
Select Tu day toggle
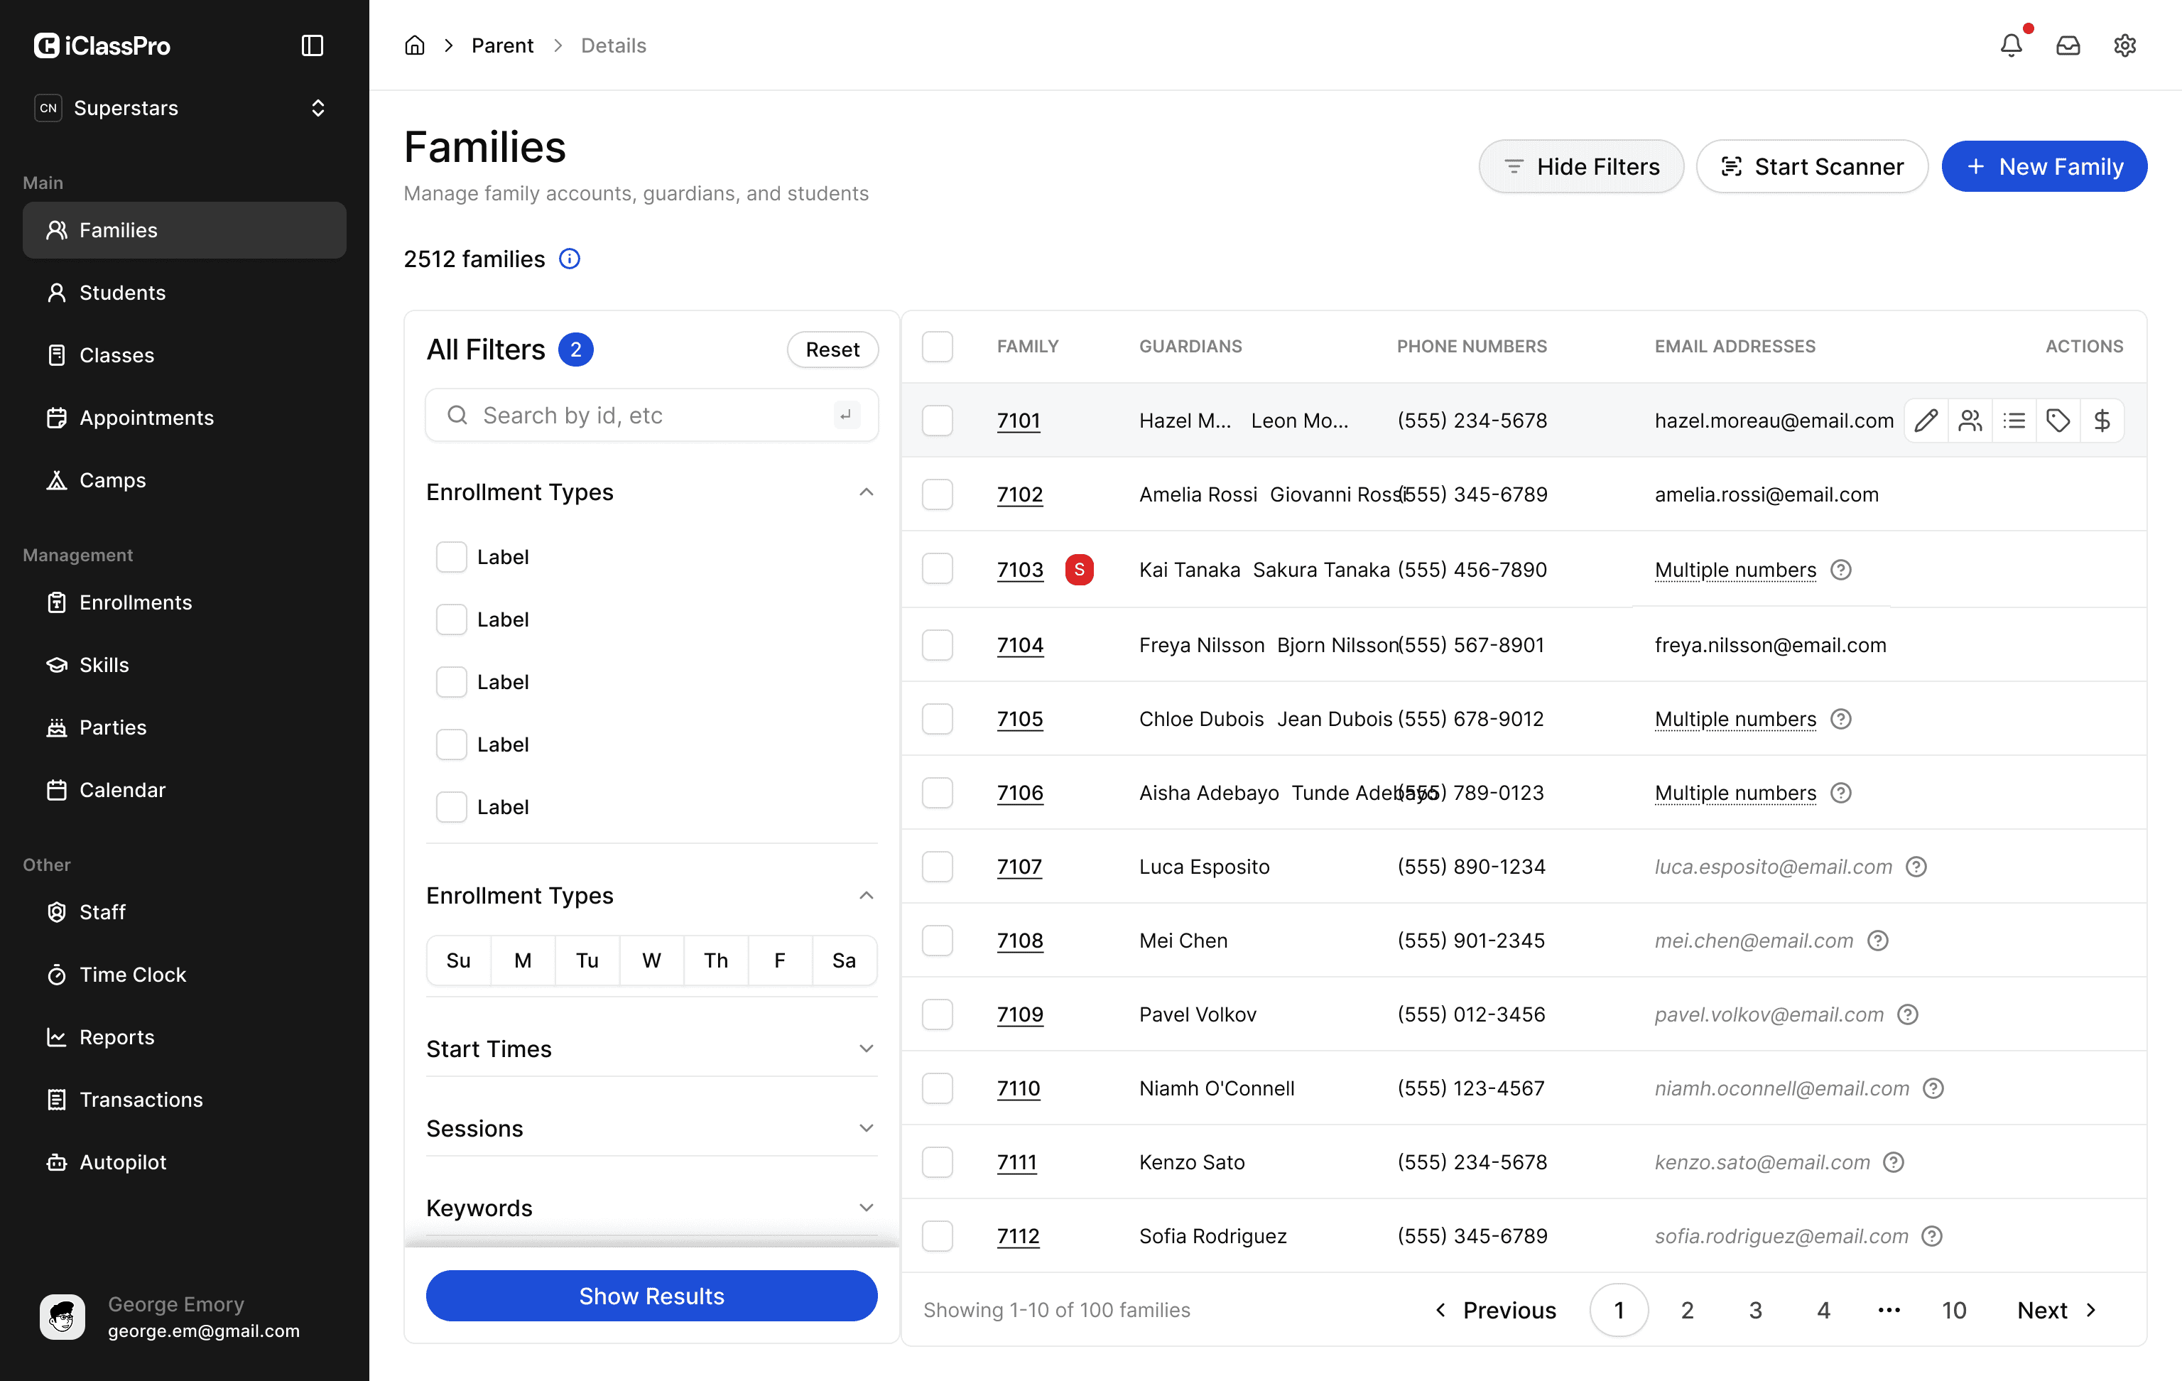click(587, 960)
